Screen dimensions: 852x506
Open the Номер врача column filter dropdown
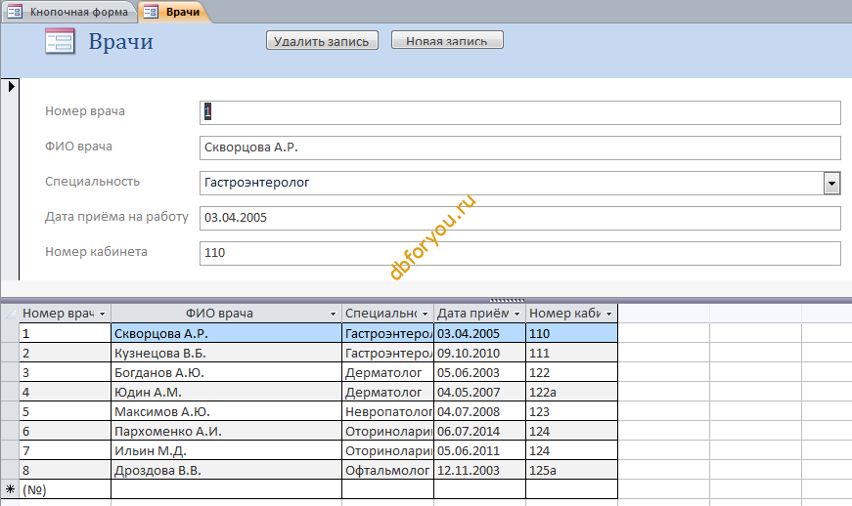102,314
